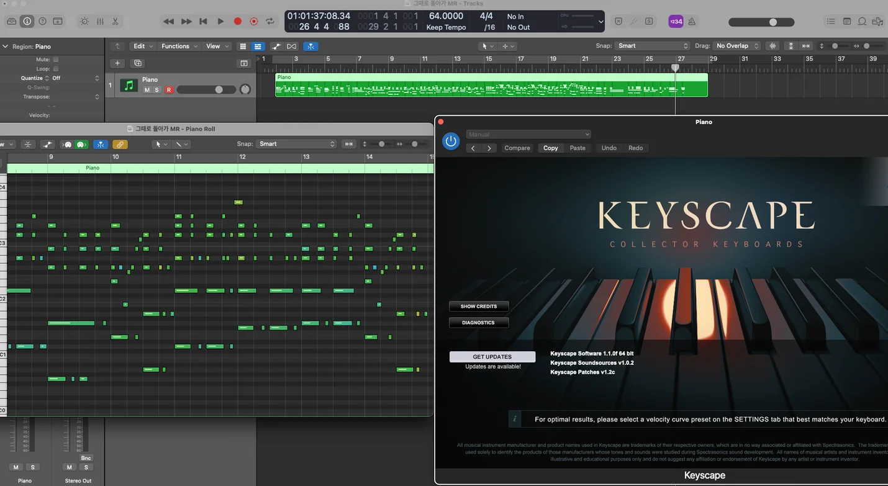Open the Edit menu in Tracks
888x486 pixels.
click(143, 46)
